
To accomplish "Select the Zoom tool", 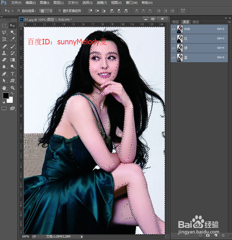I will pyautogui.click(x=12, y=88).
